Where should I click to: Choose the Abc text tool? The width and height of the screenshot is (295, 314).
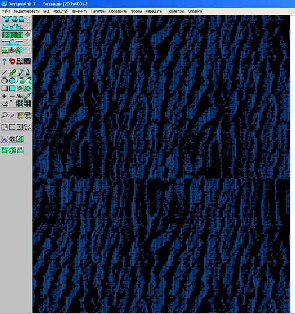[x=20, y=96]
